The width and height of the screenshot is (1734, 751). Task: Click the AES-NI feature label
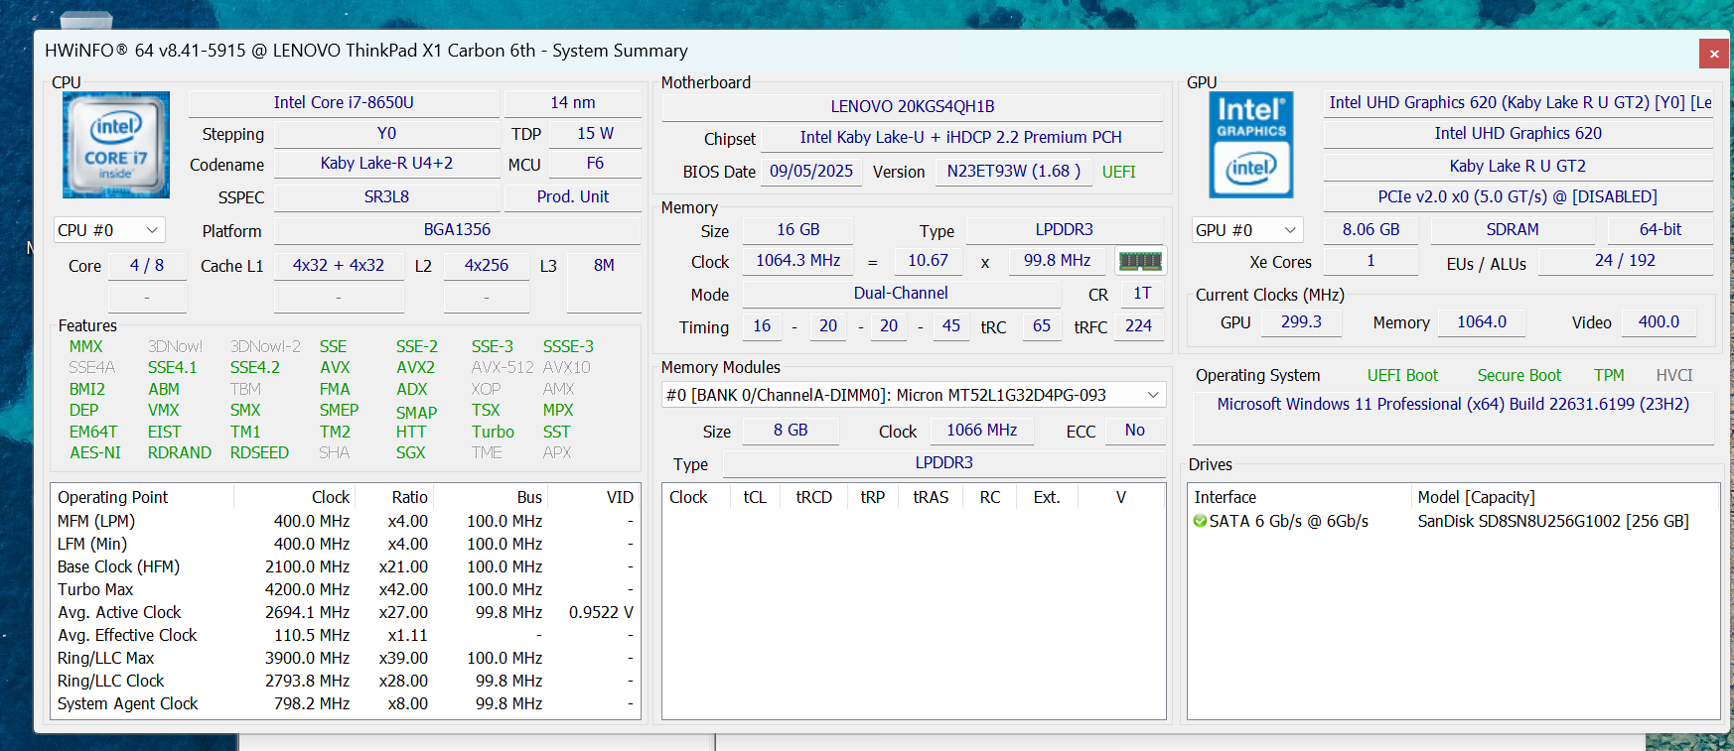point(95,452)
